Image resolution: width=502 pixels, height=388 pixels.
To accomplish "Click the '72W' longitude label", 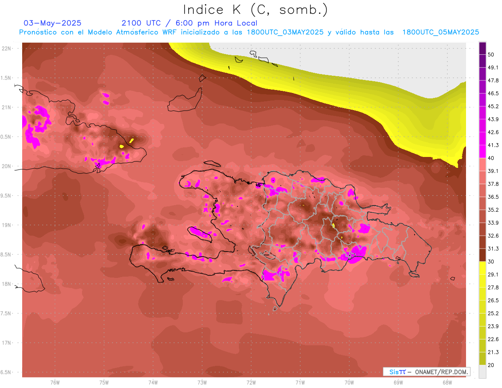I will (x=251, y=383).
